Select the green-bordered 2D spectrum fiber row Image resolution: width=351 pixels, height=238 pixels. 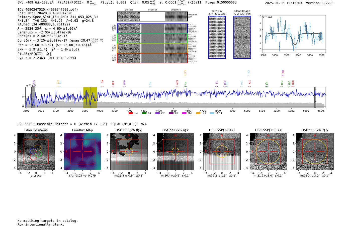click(x=152, y=38)
